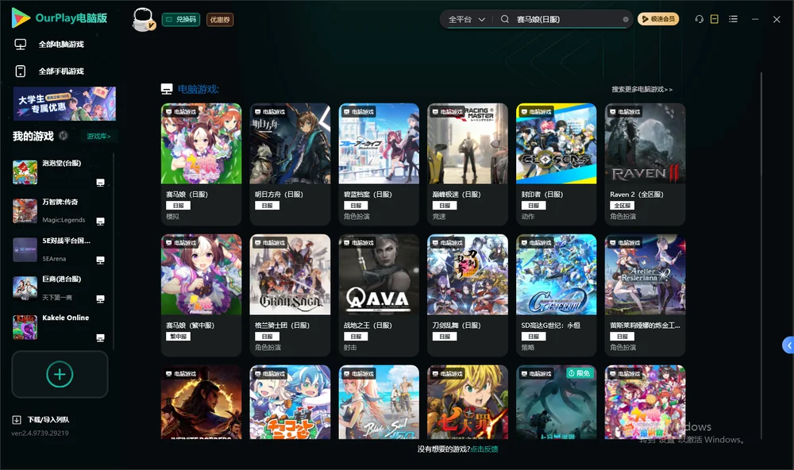Open the list menu icon in title bar
Viewport: 794px width, 470px height.
(733, 19)
